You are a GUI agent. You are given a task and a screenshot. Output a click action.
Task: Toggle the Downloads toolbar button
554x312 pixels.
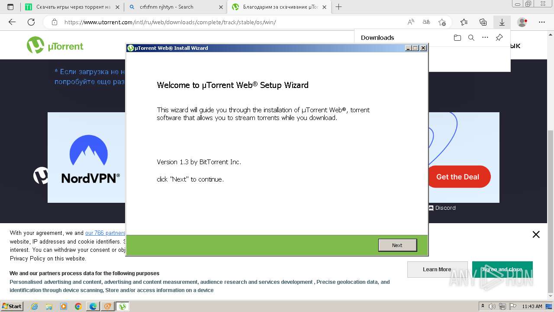pos(502,22)
